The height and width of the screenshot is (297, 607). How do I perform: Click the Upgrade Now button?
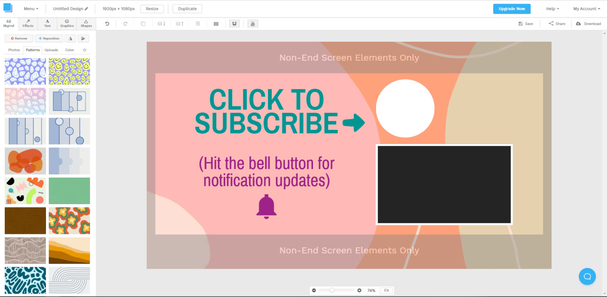pos(512,8)
